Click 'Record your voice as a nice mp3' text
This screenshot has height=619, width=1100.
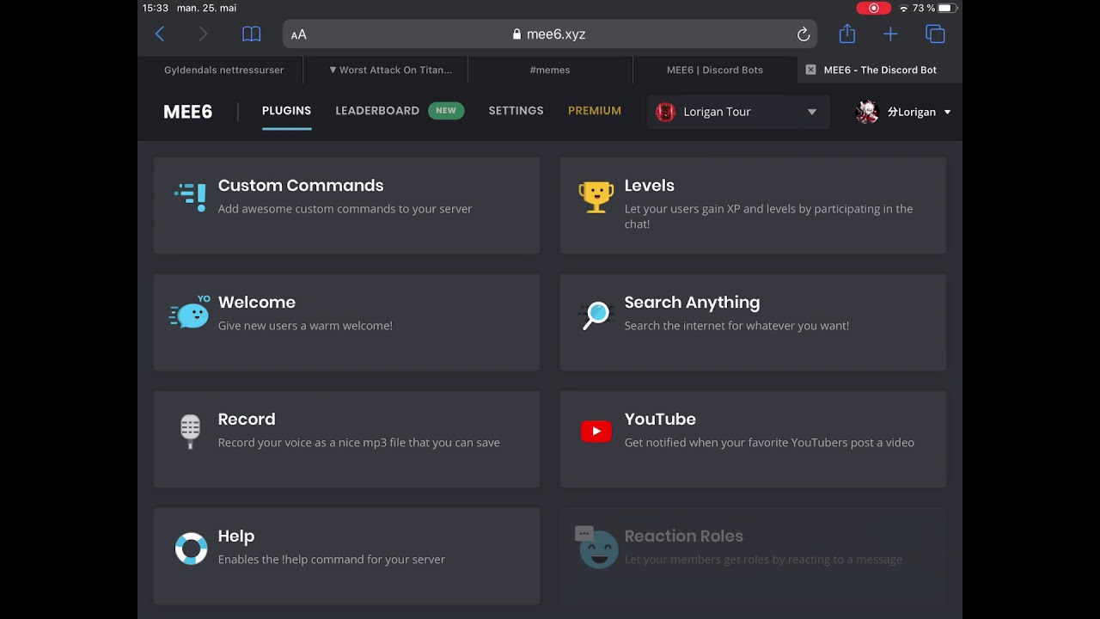tap(358, 443)
